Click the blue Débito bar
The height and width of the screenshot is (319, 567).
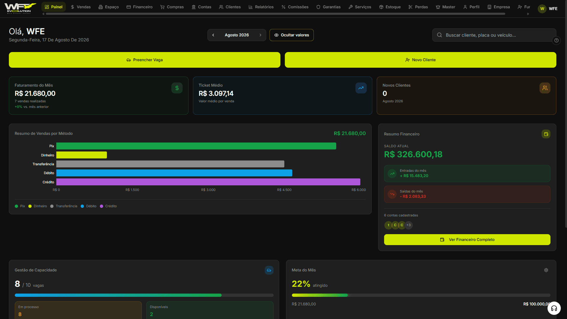174,173
